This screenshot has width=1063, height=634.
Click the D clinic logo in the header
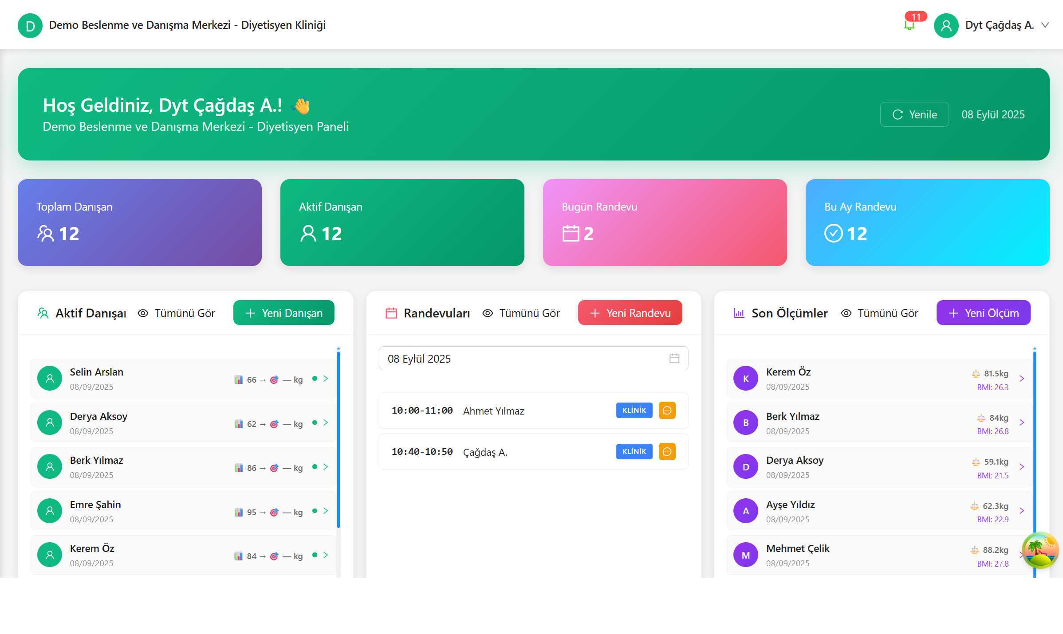point(30,25)
